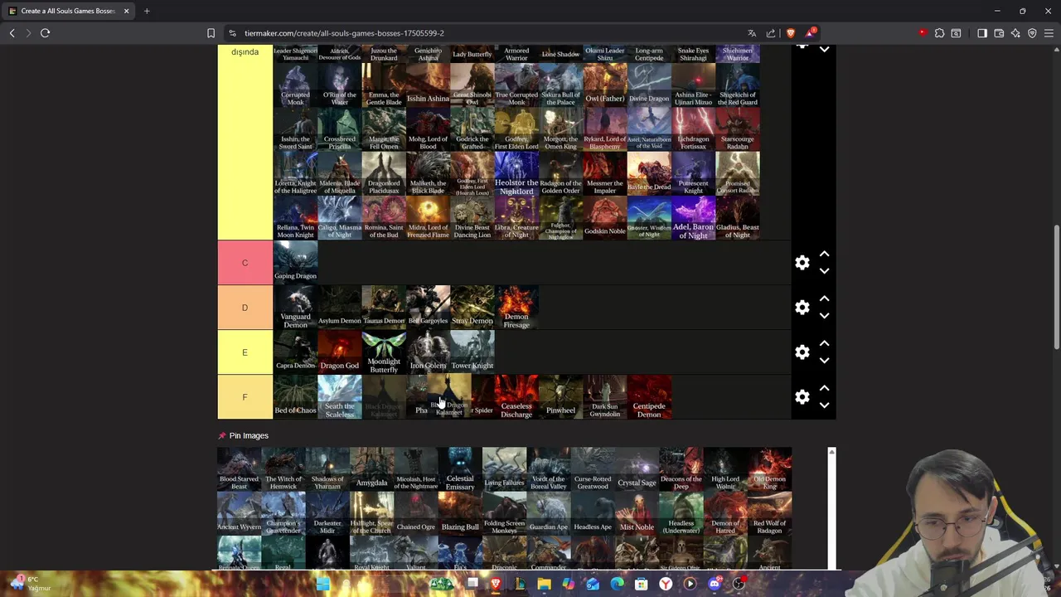Select the Vanguard Demon image
The width and height of the screenshot is (1061, 597).
coord(295,308)
